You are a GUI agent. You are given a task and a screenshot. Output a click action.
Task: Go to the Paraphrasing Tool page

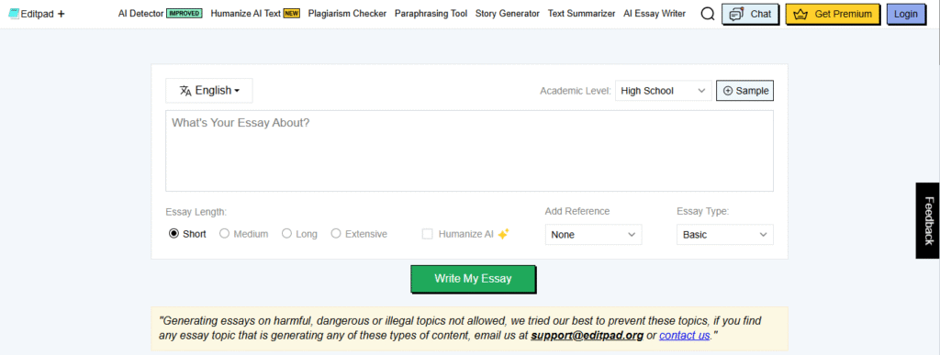click(x=431, y=13)
